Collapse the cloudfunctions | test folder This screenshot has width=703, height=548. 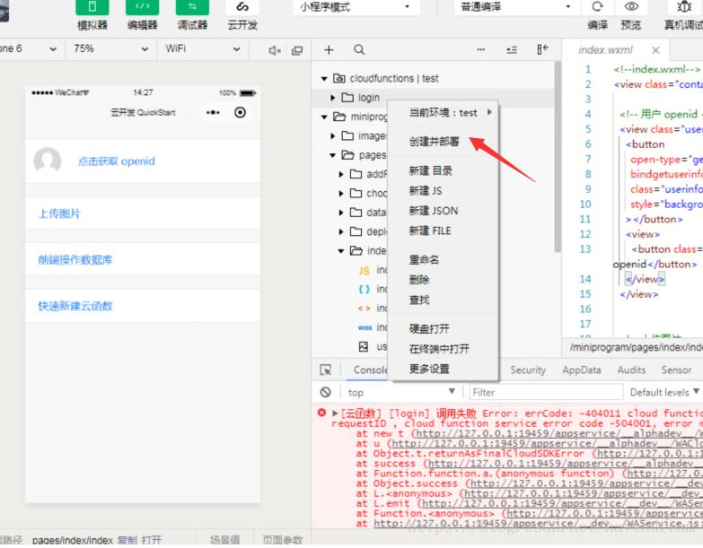(x=324, y=79)
